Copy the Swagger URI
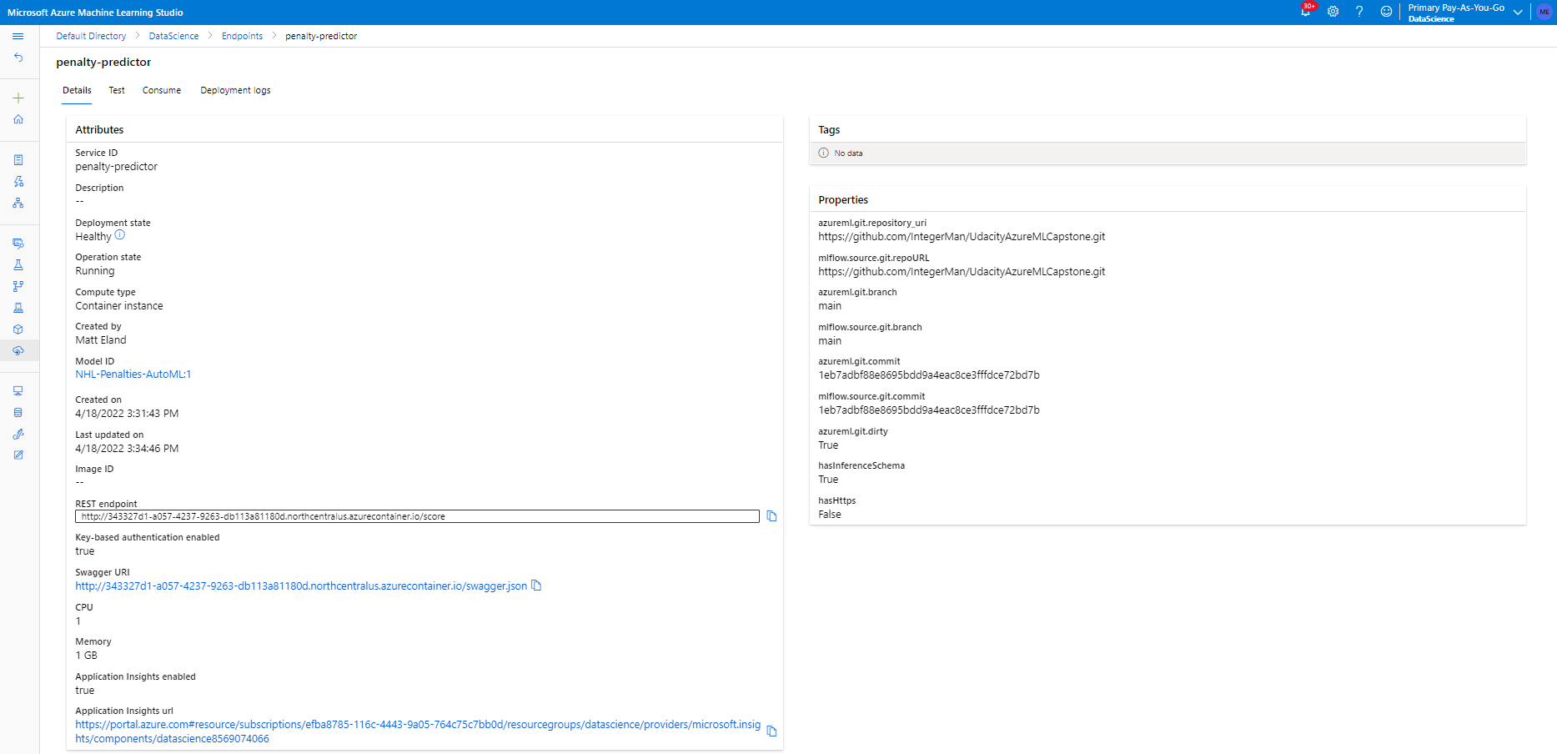The height and width of the screenshot is (754, 1557). (x=536, y=586)
